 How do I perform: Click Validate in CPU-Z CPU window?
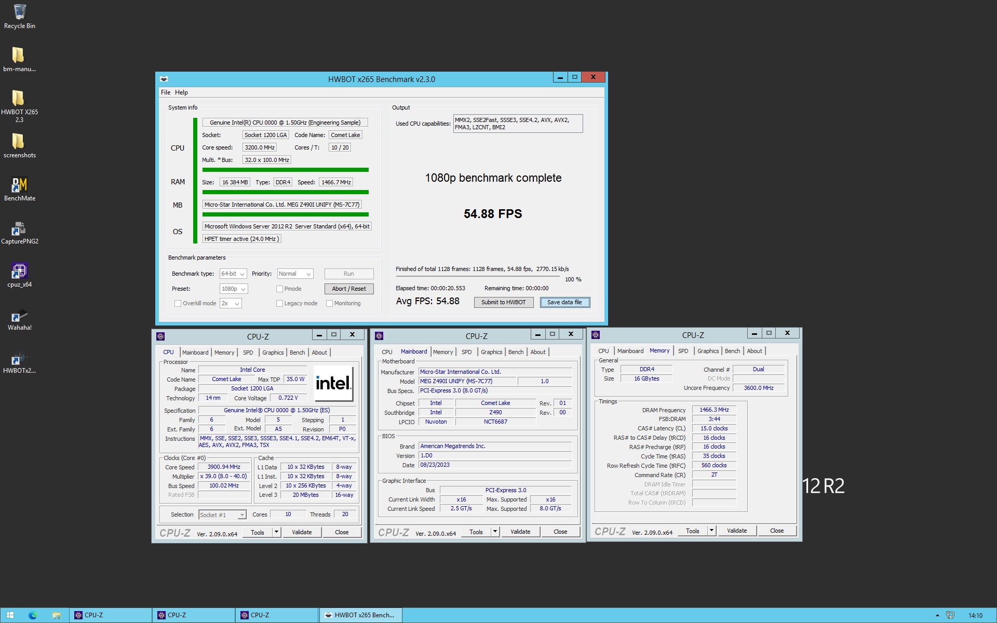click(302, 532)
